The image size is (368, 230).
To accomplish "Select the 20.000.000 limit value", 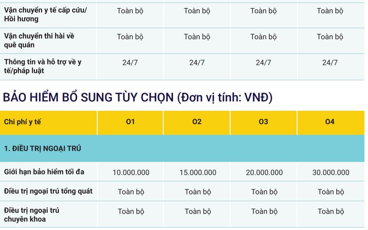I will [264, 173].
